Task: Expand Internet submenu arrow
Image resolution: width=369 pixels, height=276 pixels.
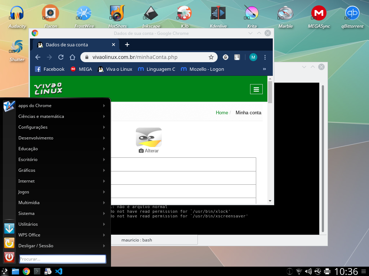Action: tap(104, 181)
